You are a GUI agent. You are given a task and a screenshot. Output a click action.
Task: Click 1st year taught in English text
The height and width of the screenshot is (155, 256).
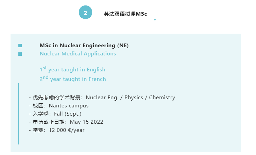(x=72, y=69)
